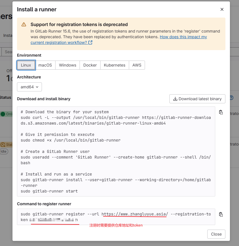This screenshot has width=239, height=246.
Task: Click the https://www.zhangluyue.asia/ URL in register command
Action: click(135, 214)
